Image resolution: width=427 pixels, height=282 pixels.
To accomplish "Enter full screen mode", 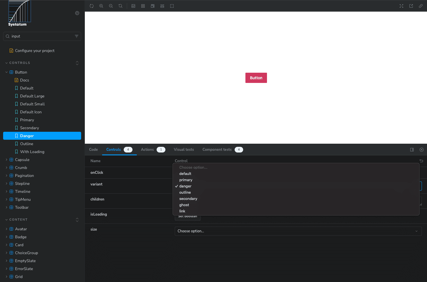I will point(401,6).
